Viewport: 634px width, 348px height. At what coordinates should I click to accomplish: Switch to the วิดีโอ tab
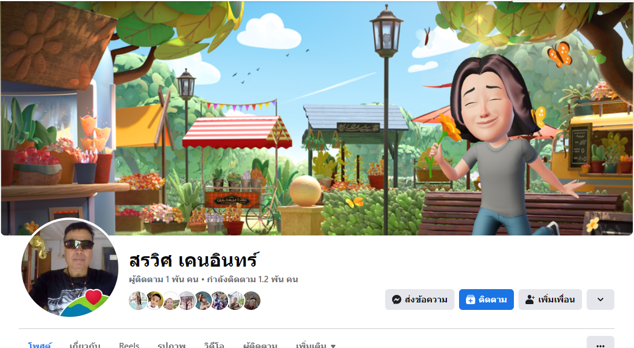coord(214,345)
